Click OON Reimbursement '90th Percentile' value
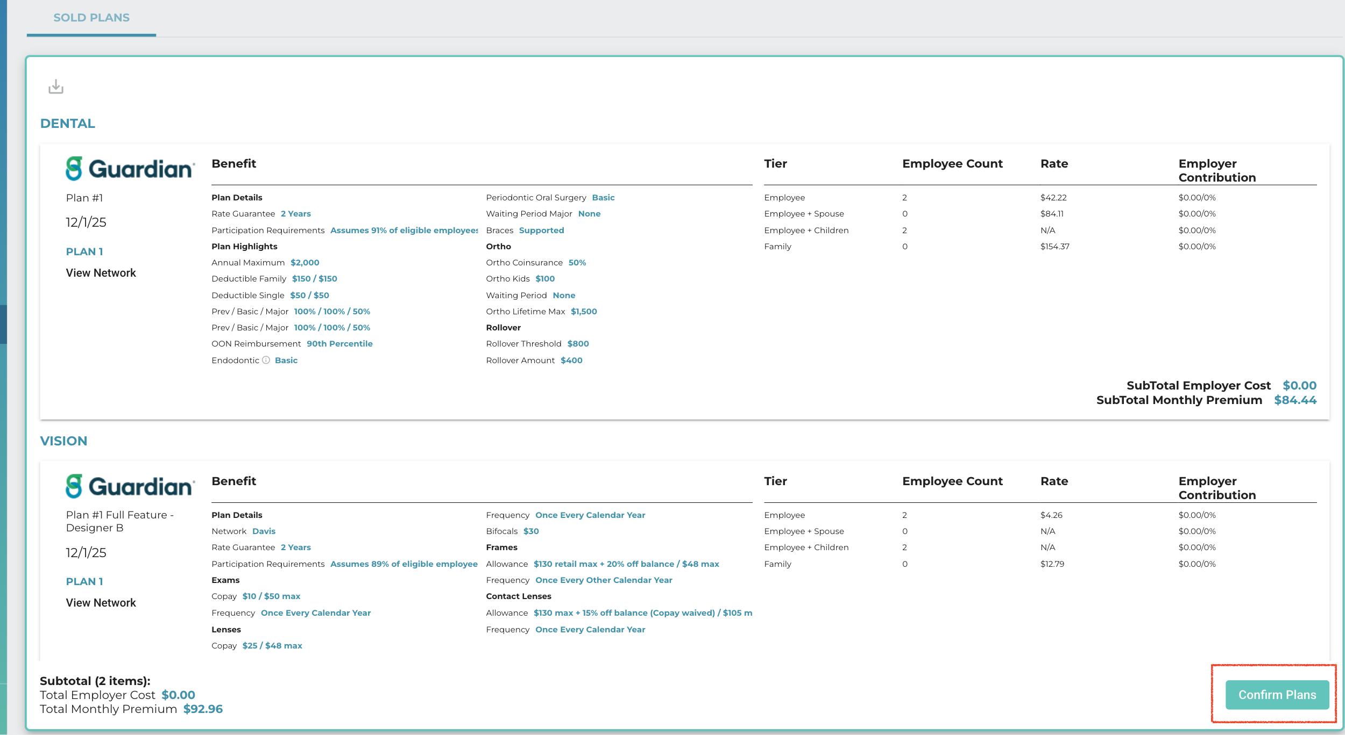The image size is (1345, 735). (340, 344)
